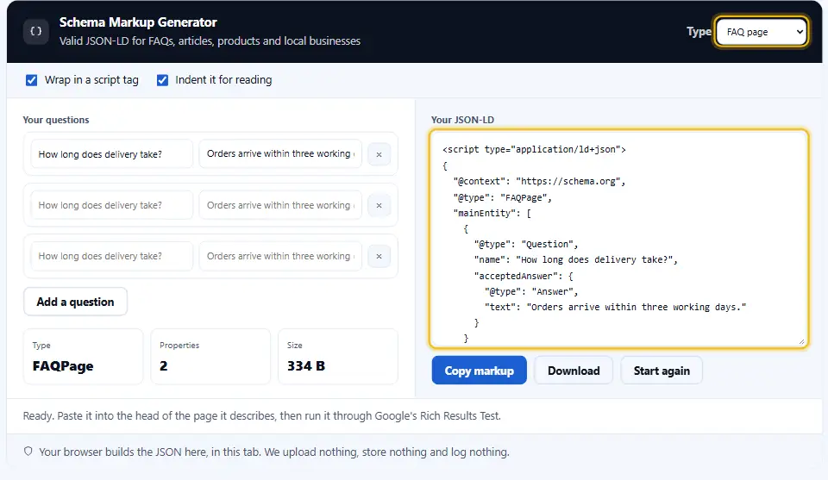Click the first question's question input field
Screen dimensions: 828x480
click(112, 154)
